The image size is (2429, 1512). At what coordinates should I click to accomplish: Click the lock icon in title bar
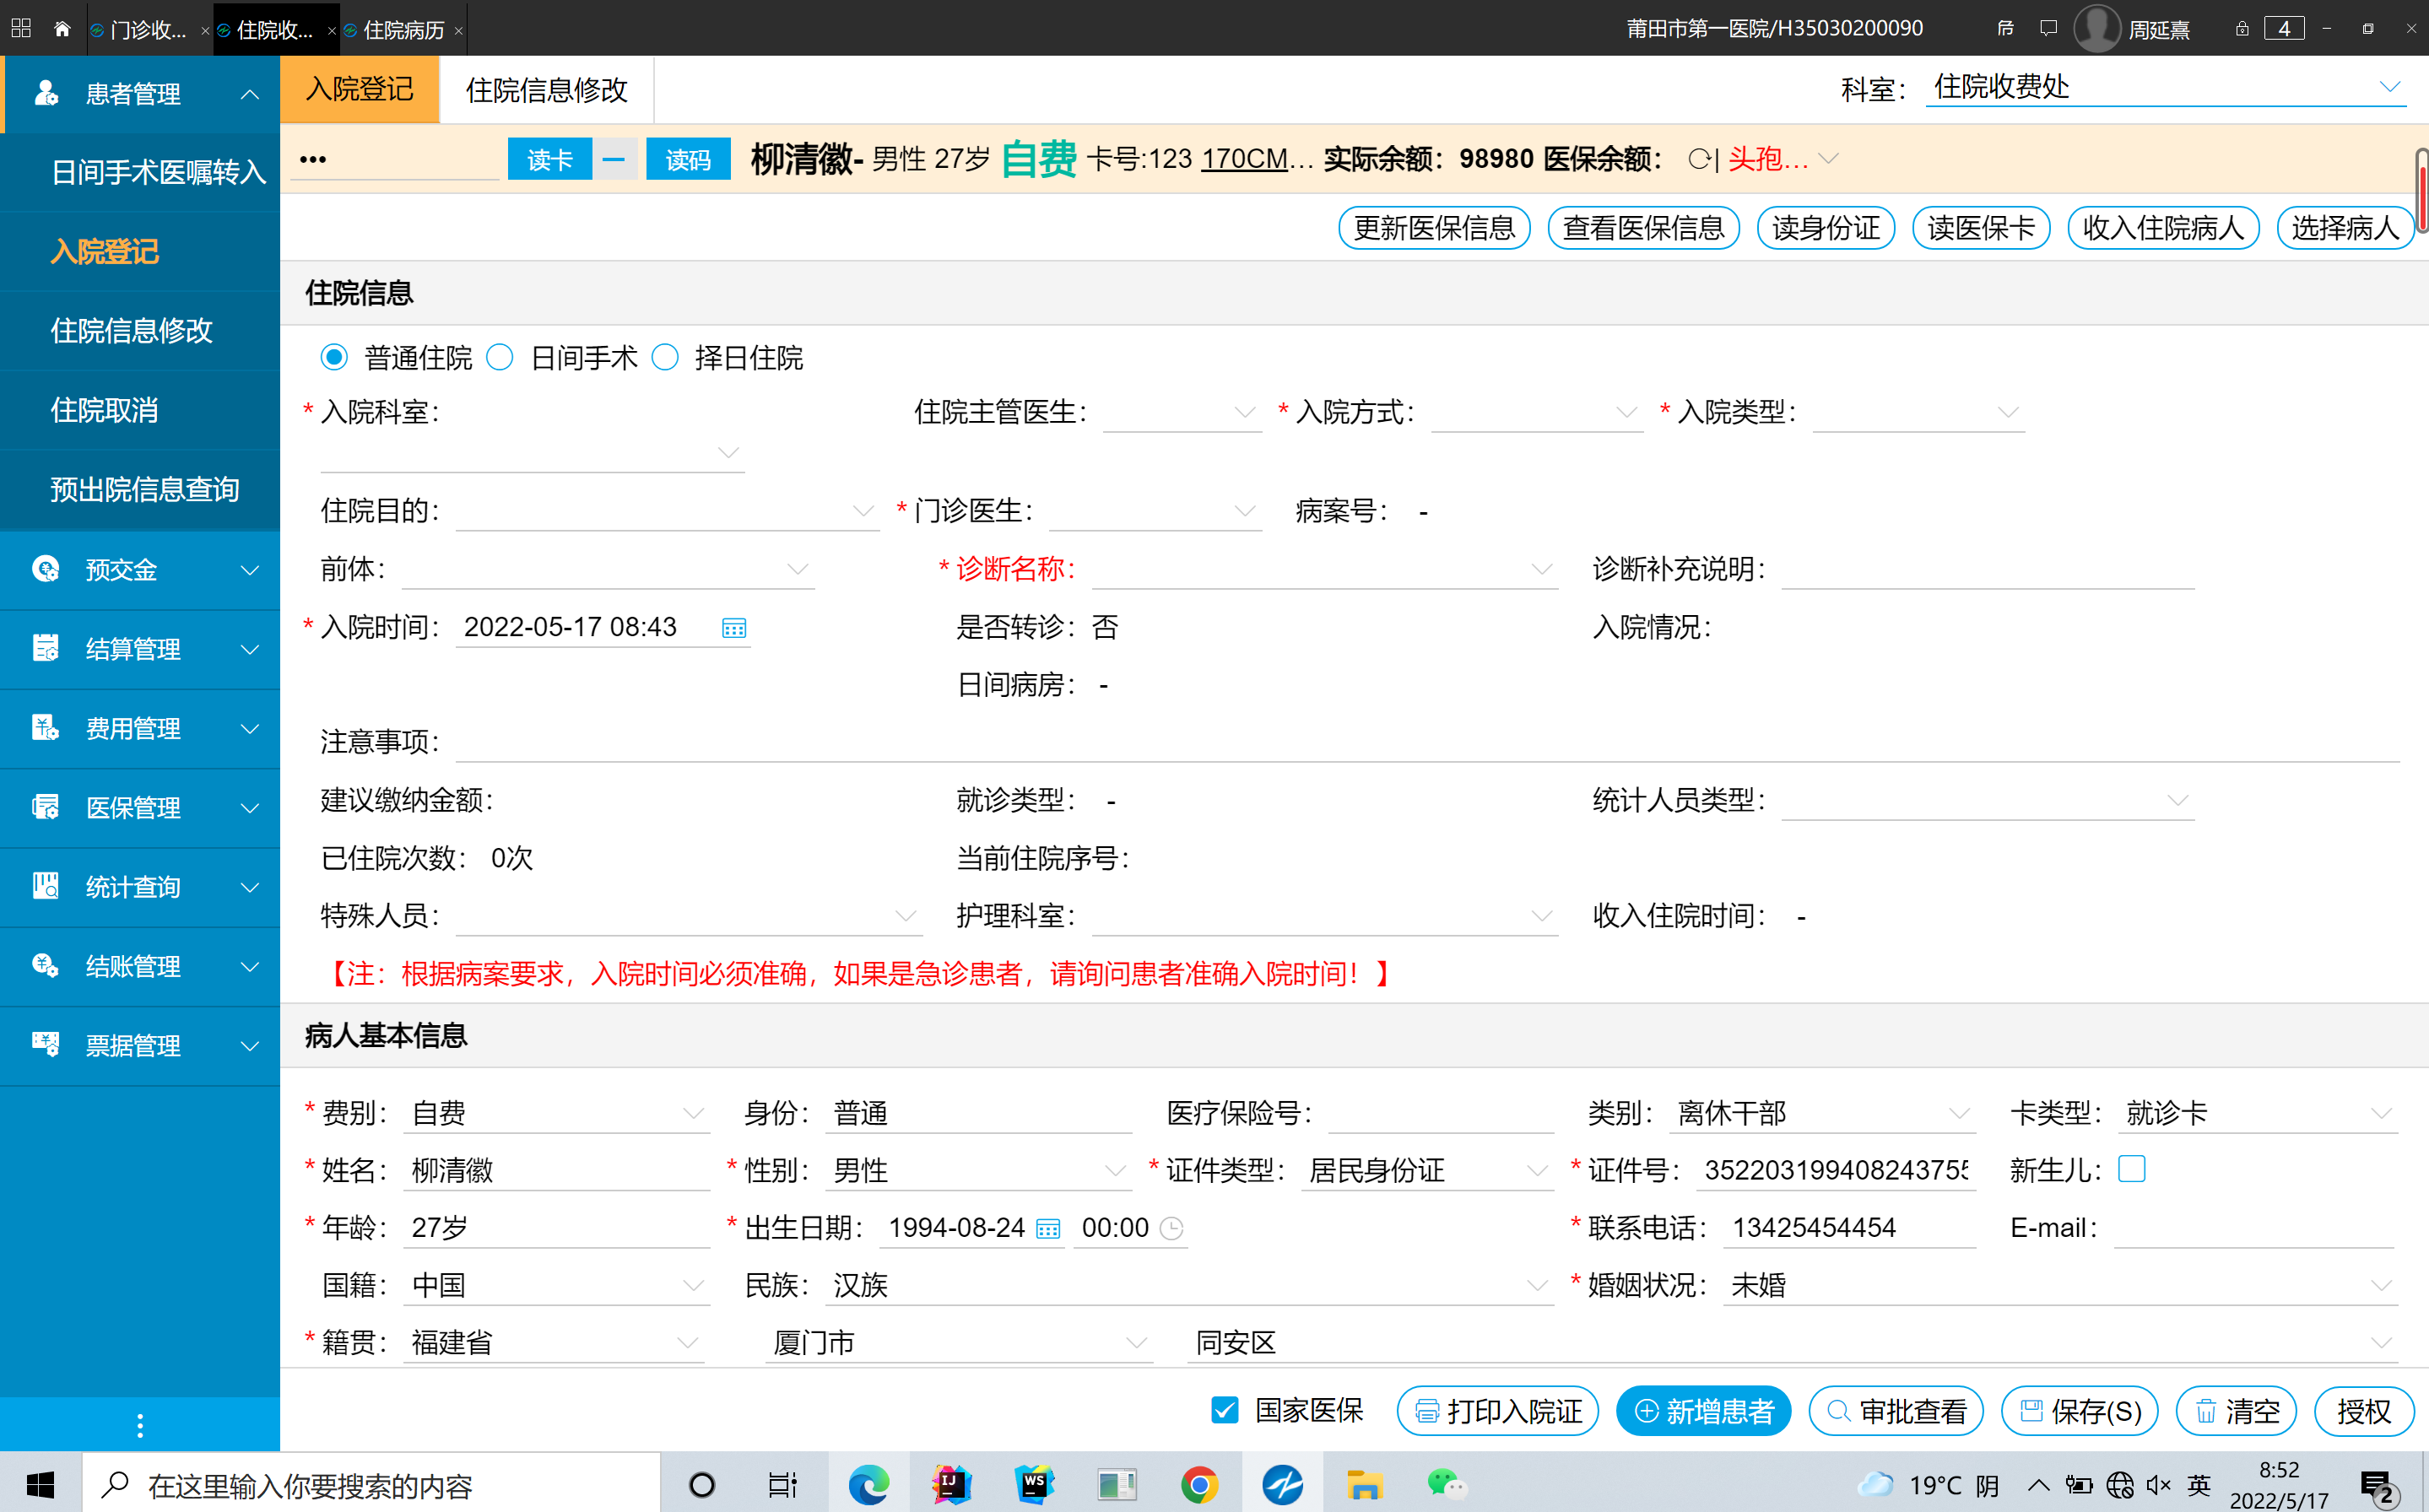(2242, 28)
